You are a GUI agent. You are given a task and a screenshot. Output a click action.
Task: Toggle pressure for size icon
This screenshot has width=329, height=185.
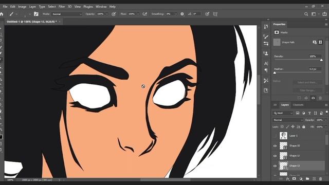[207, 14]
